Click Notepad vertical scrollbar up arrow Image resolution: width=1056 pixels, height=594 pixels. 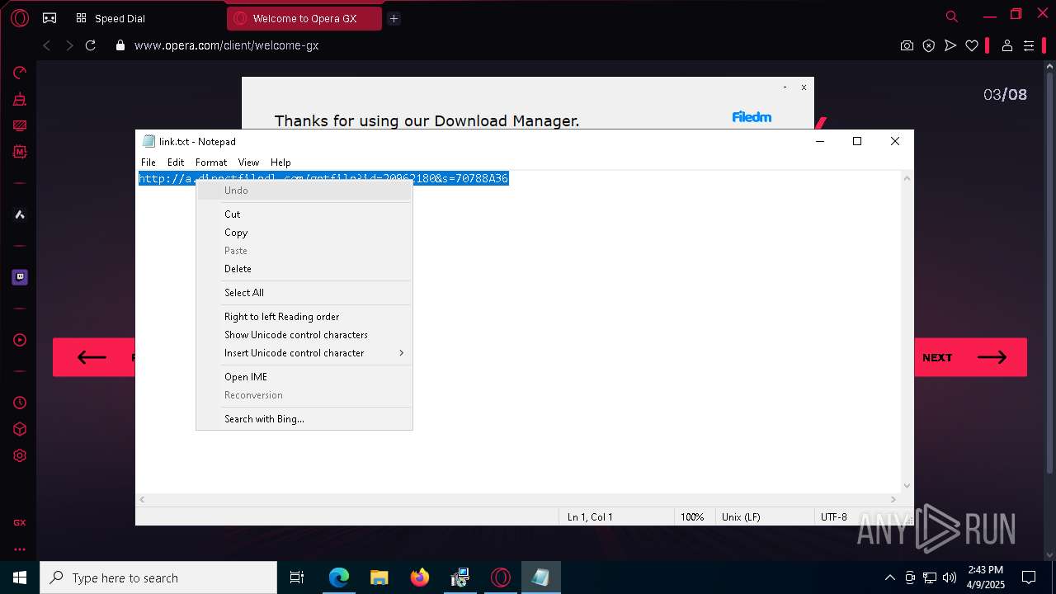(907, 178)
